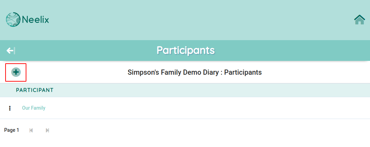The height and width of the screenshot is (147, 370).
Task: Select the Our Family table row
Action: 185,108
